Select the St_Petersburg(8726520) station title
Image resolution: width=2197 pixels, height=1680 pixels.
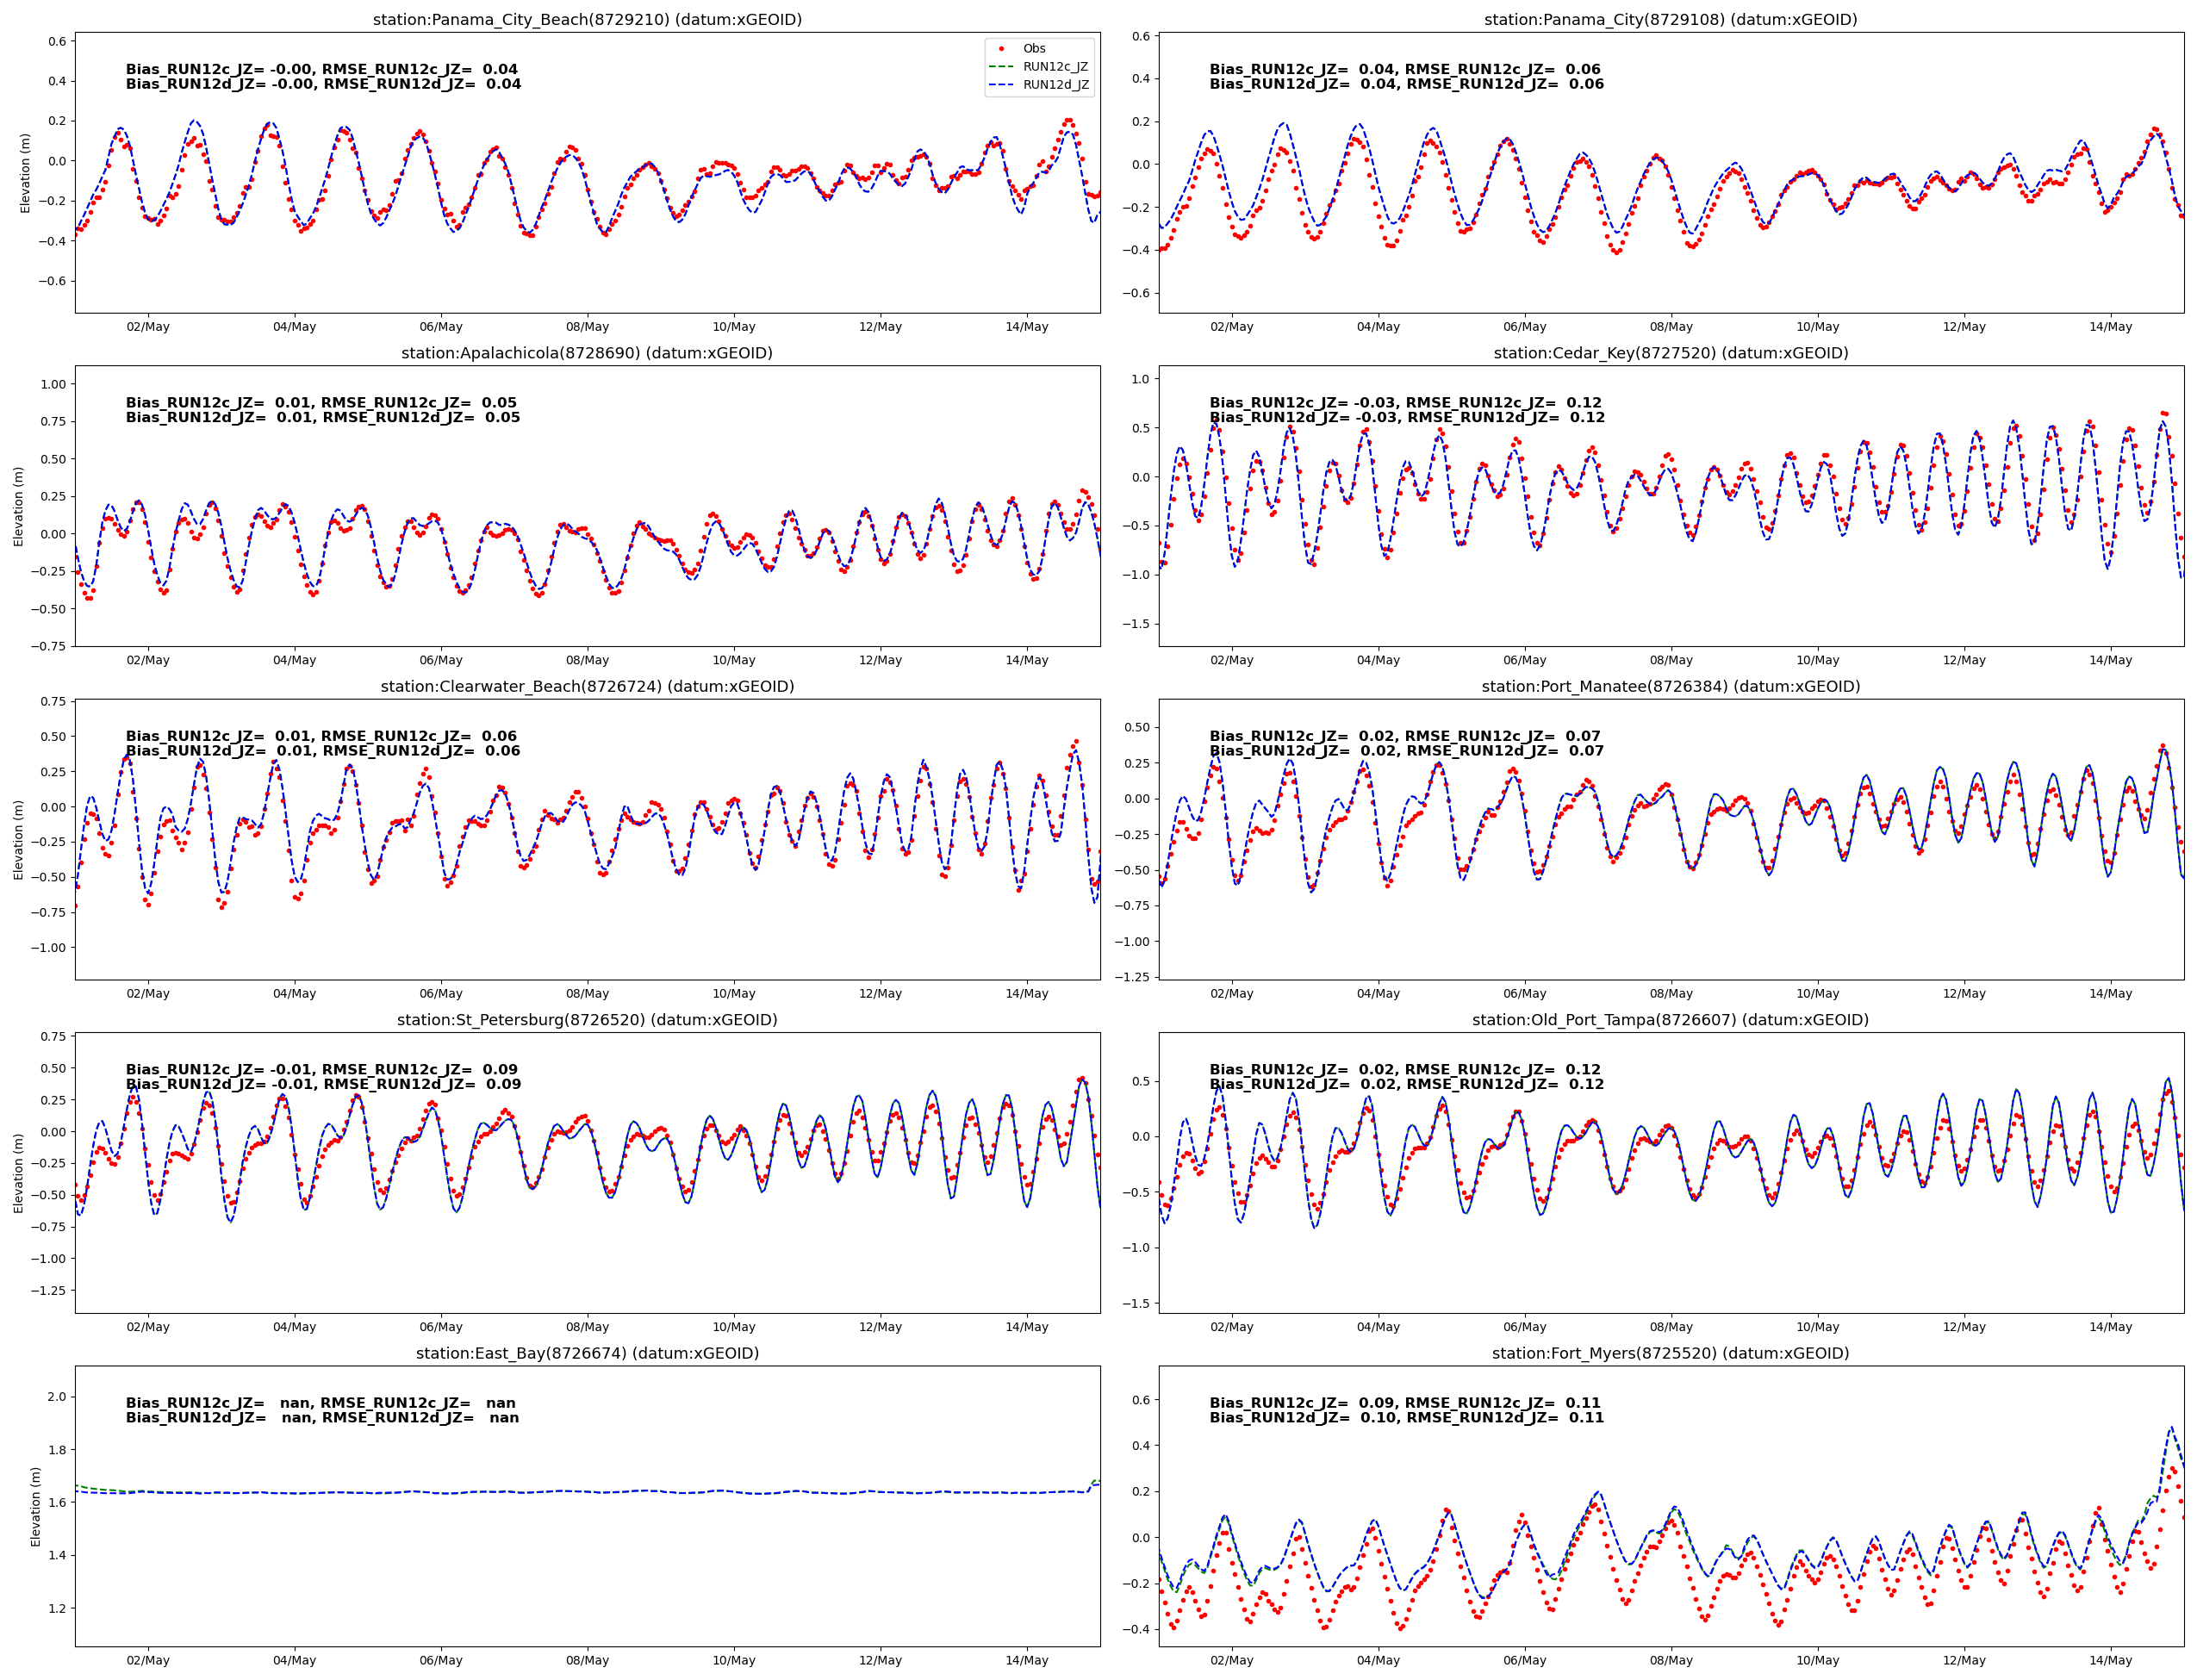click(x=587, y=1020)
